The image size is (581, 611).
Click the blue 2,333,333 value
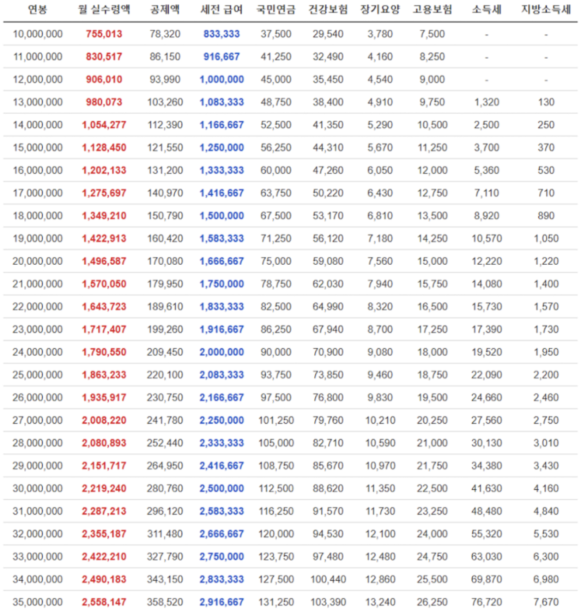click(x=221, y=443)
